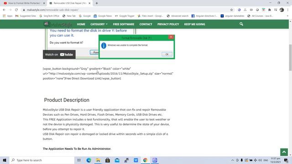Expand the CATEGORY dropdown menu
The width and height of the screenshot is (292, 164).
[99, 24]
